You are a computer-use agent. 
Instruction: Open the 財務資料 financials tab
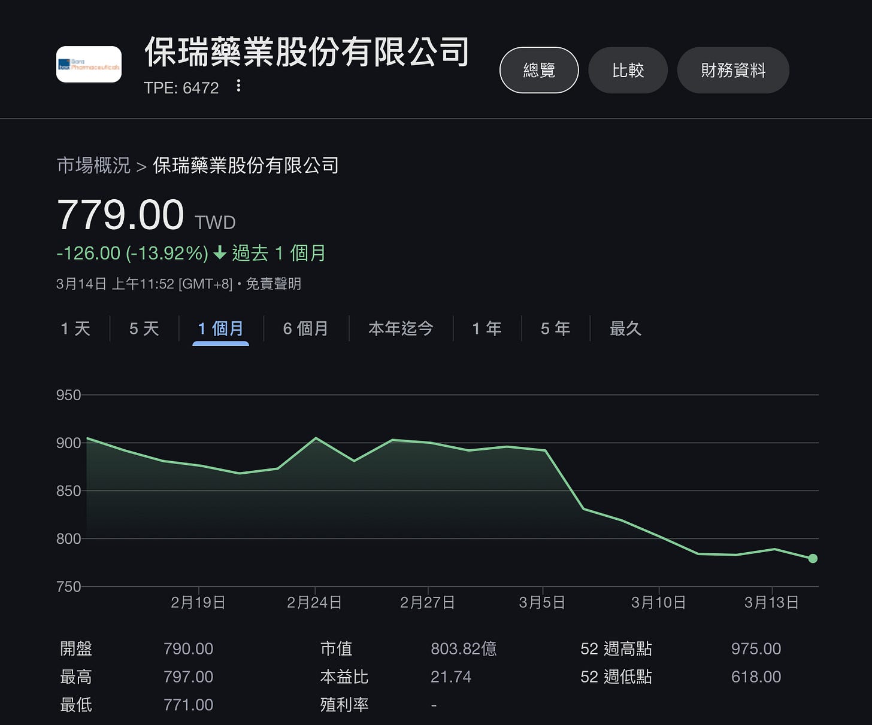733,70
